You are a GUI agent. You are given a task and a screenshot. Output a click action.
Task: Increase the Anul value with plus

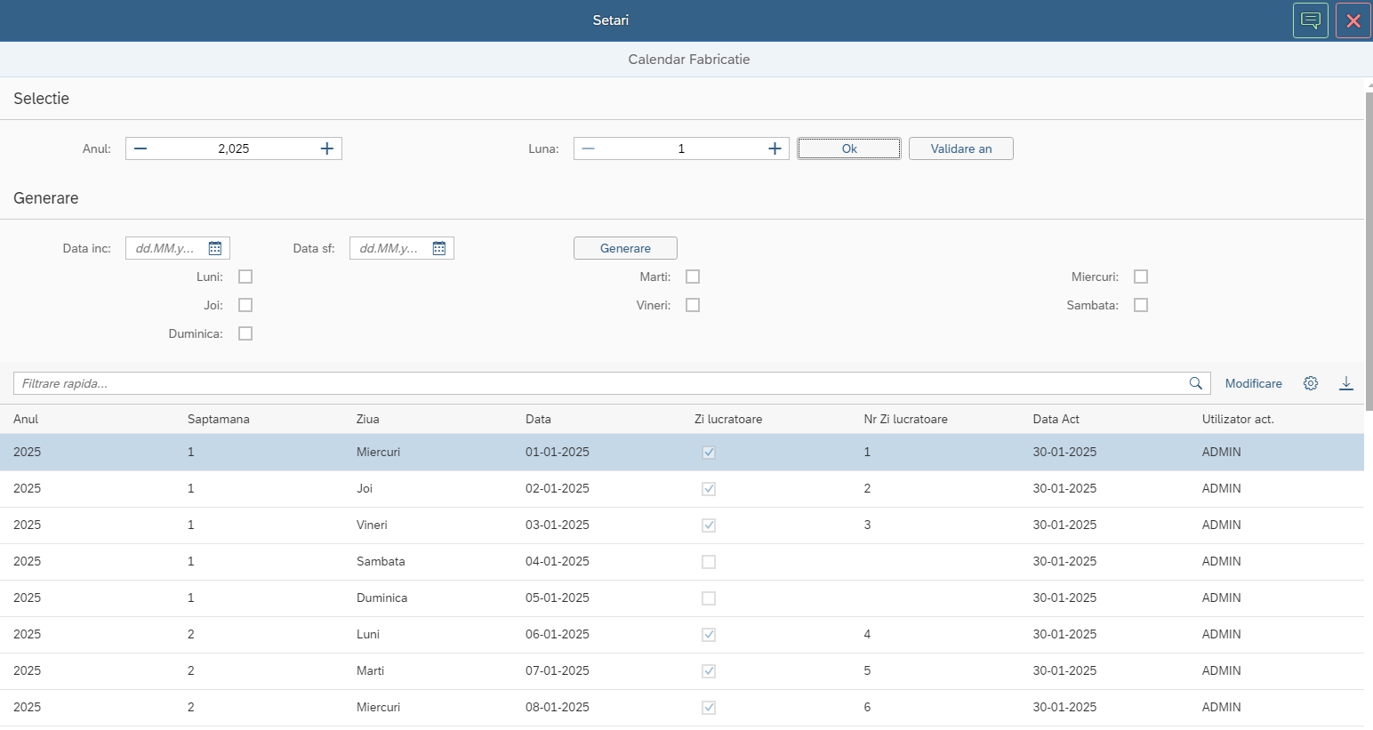(x=327, y=148)
